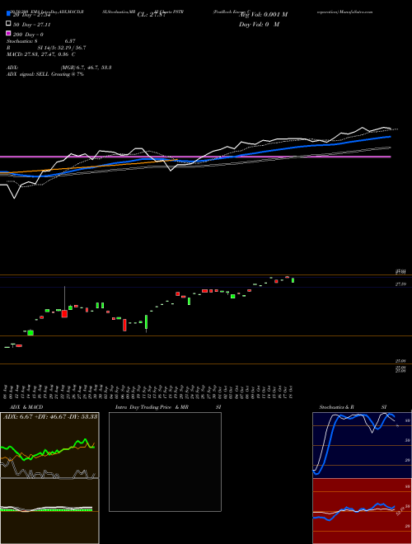Click the last green candlestick on price chart
The width and height of the screenshot is (412, 544).
point(293,280)
